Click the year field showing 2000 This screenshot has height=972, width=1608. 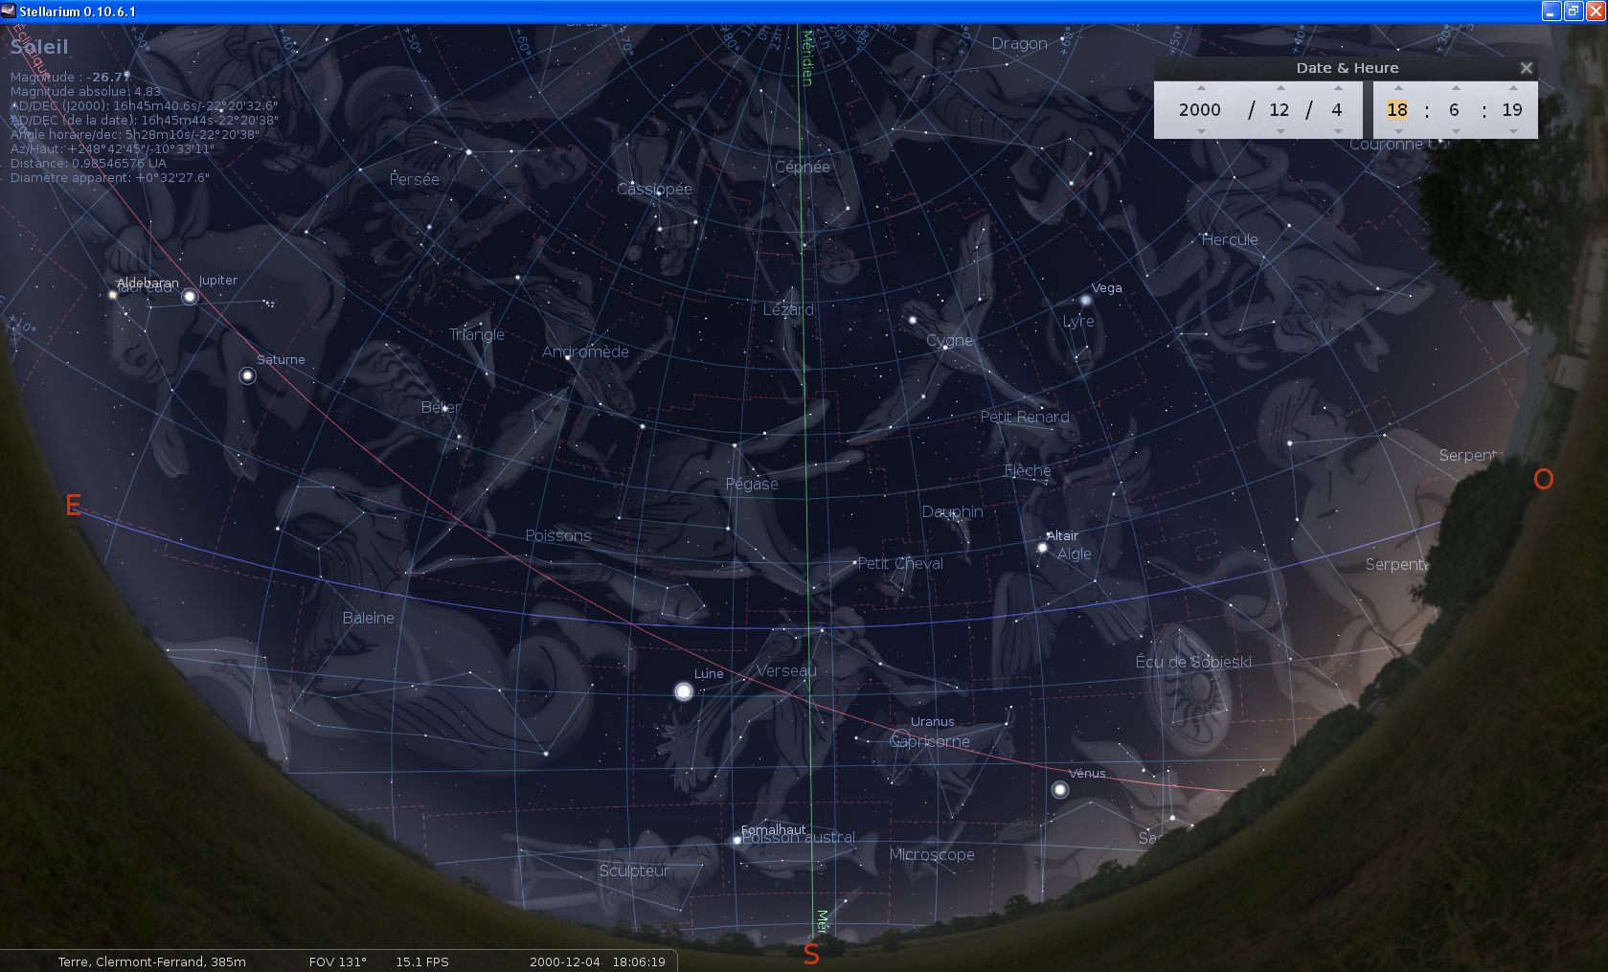[1200, 110]
